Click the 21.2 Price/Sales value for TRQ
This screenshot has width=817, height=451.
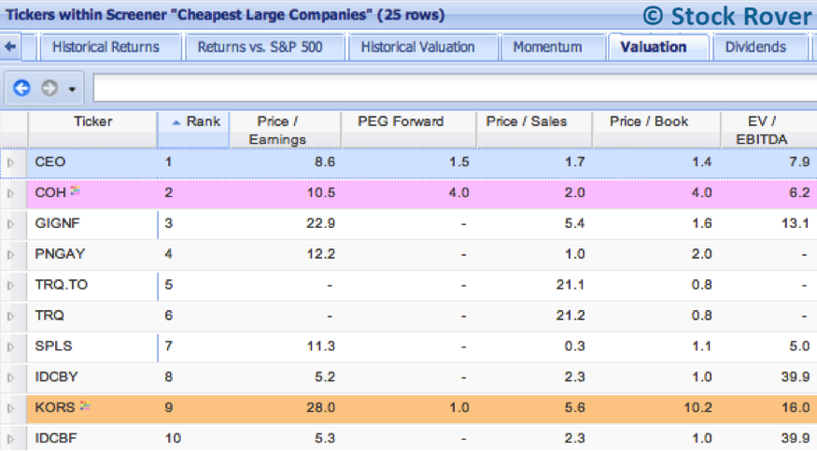point(570,317)
